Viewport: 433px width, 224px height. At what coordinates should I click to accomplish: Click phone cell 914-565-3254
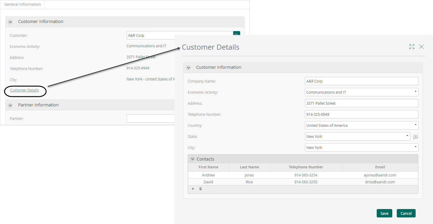point(306,175)
